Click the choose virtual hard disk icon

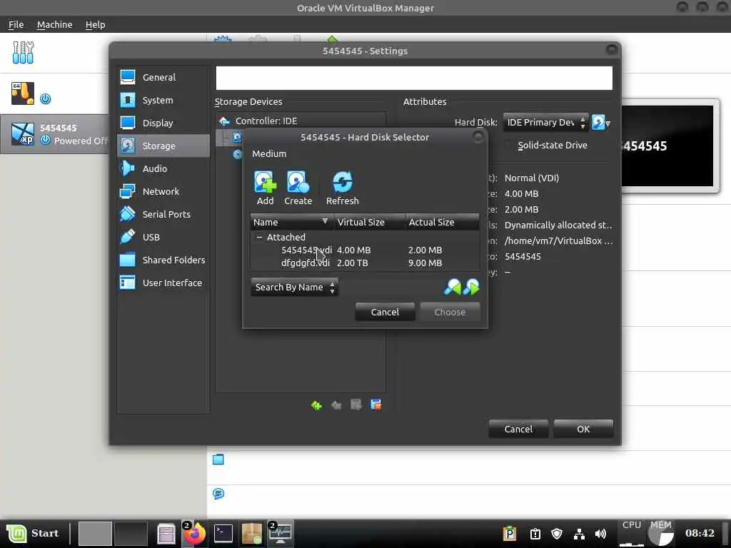tap(600, 123)
